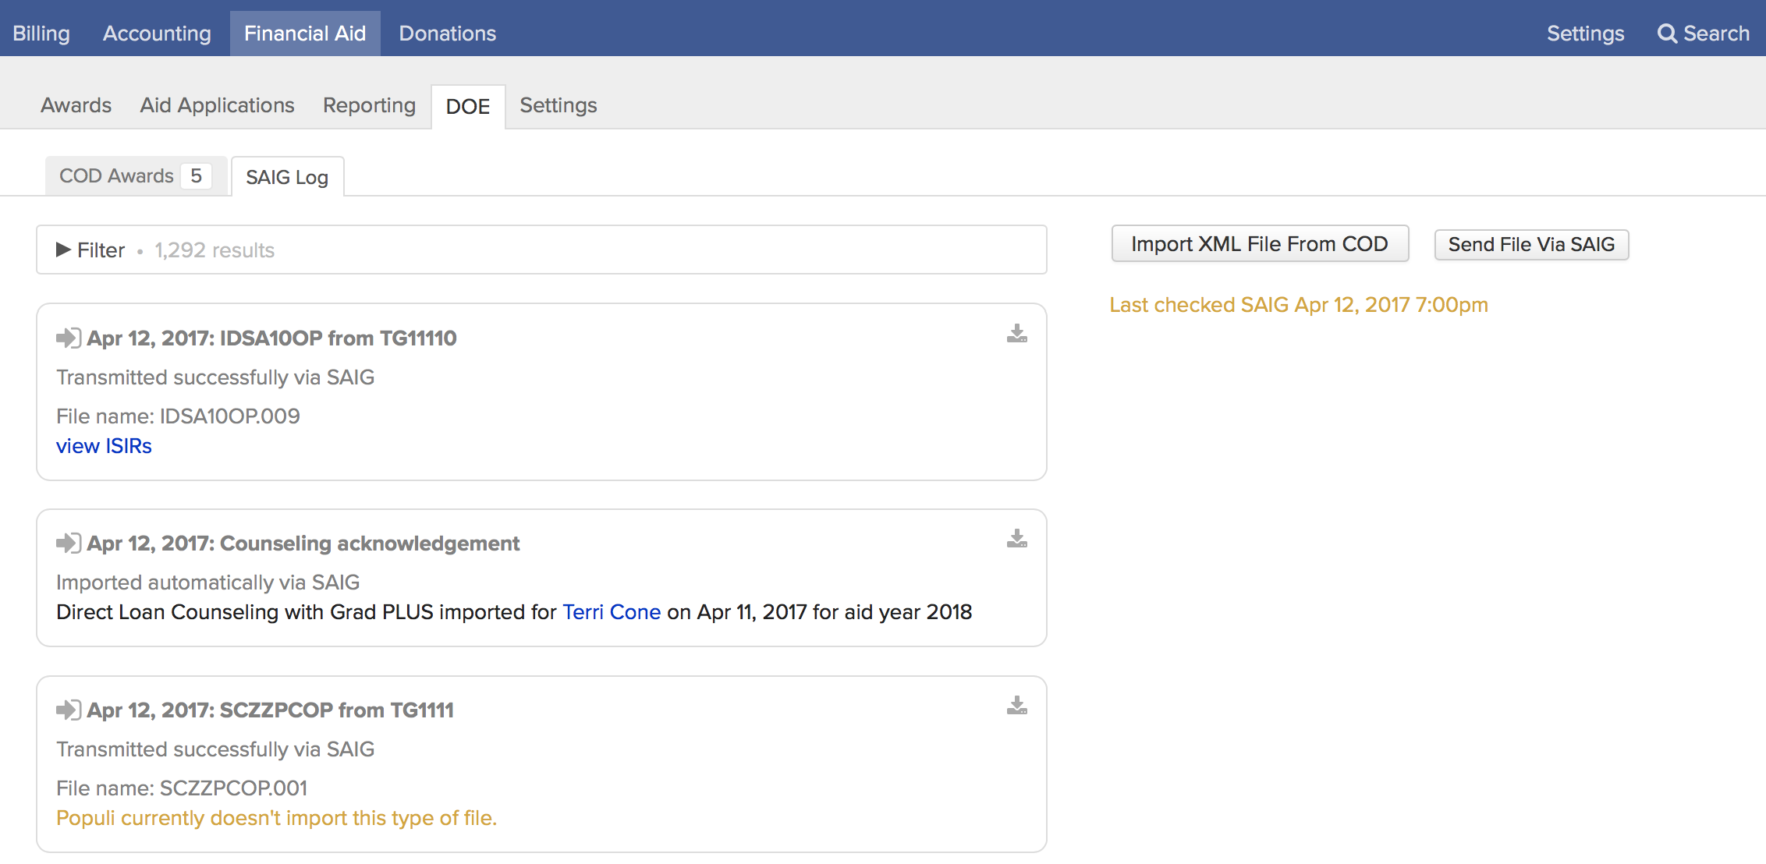Click the magnifier Search icon

1667,34
